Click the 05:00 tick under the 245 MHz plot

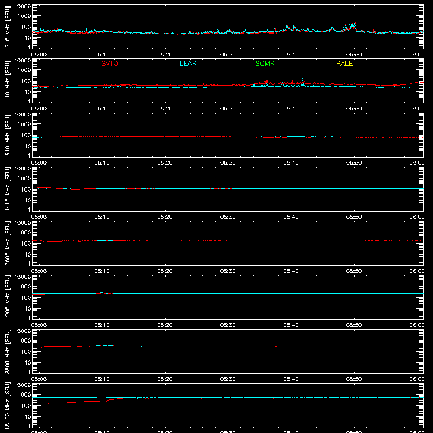[x=39, y=55]
